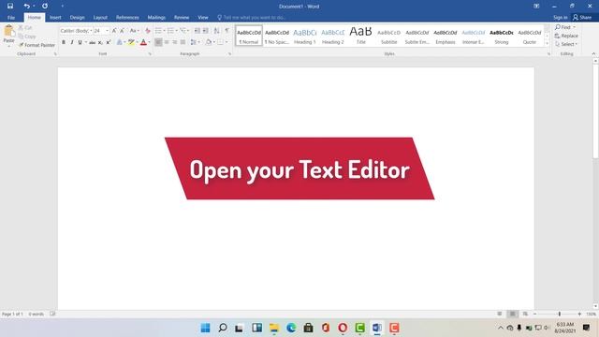Open the font name dropdown
Image resolution: width=599 pixels, height=337 pixels.
[x=91, y=31]
